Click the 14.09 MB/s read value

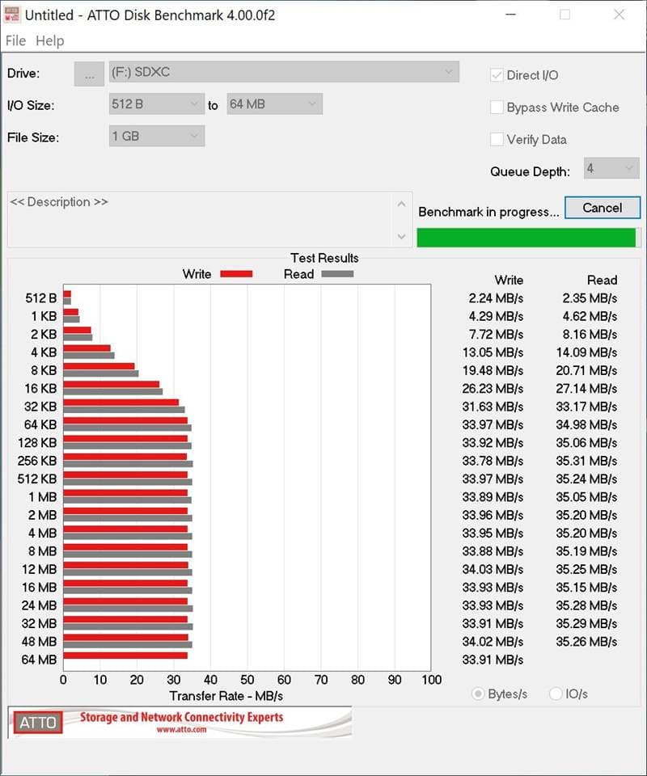tap(586, 352)
